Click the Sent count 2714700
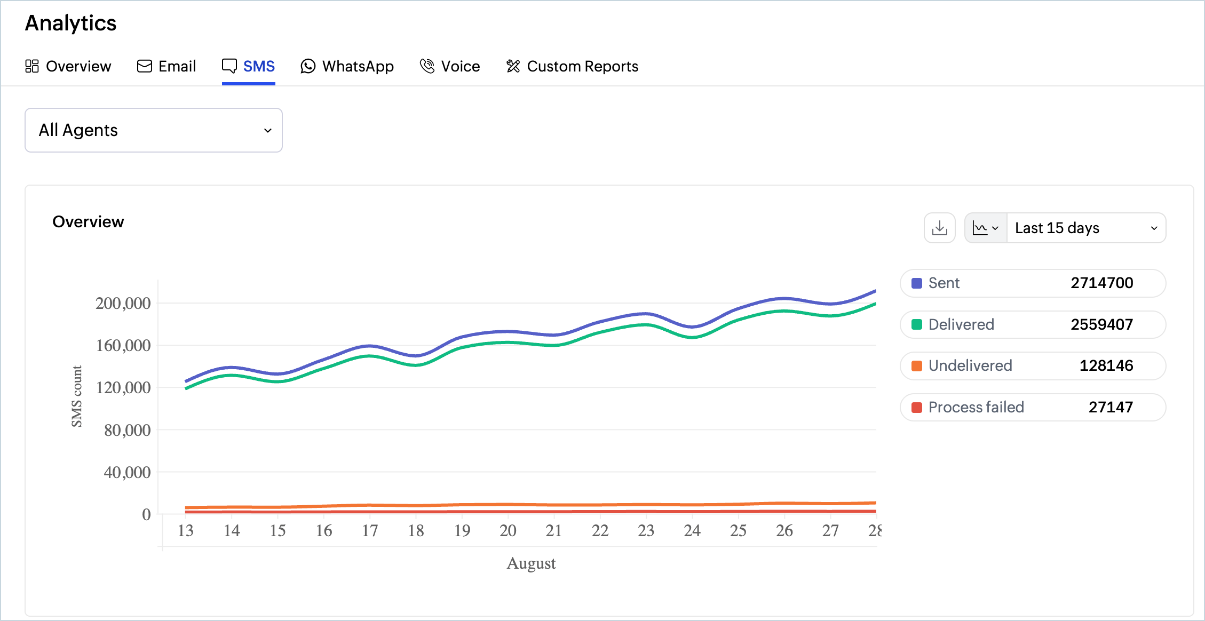Screen dimensions: 1205x621 pos(1102,283)
